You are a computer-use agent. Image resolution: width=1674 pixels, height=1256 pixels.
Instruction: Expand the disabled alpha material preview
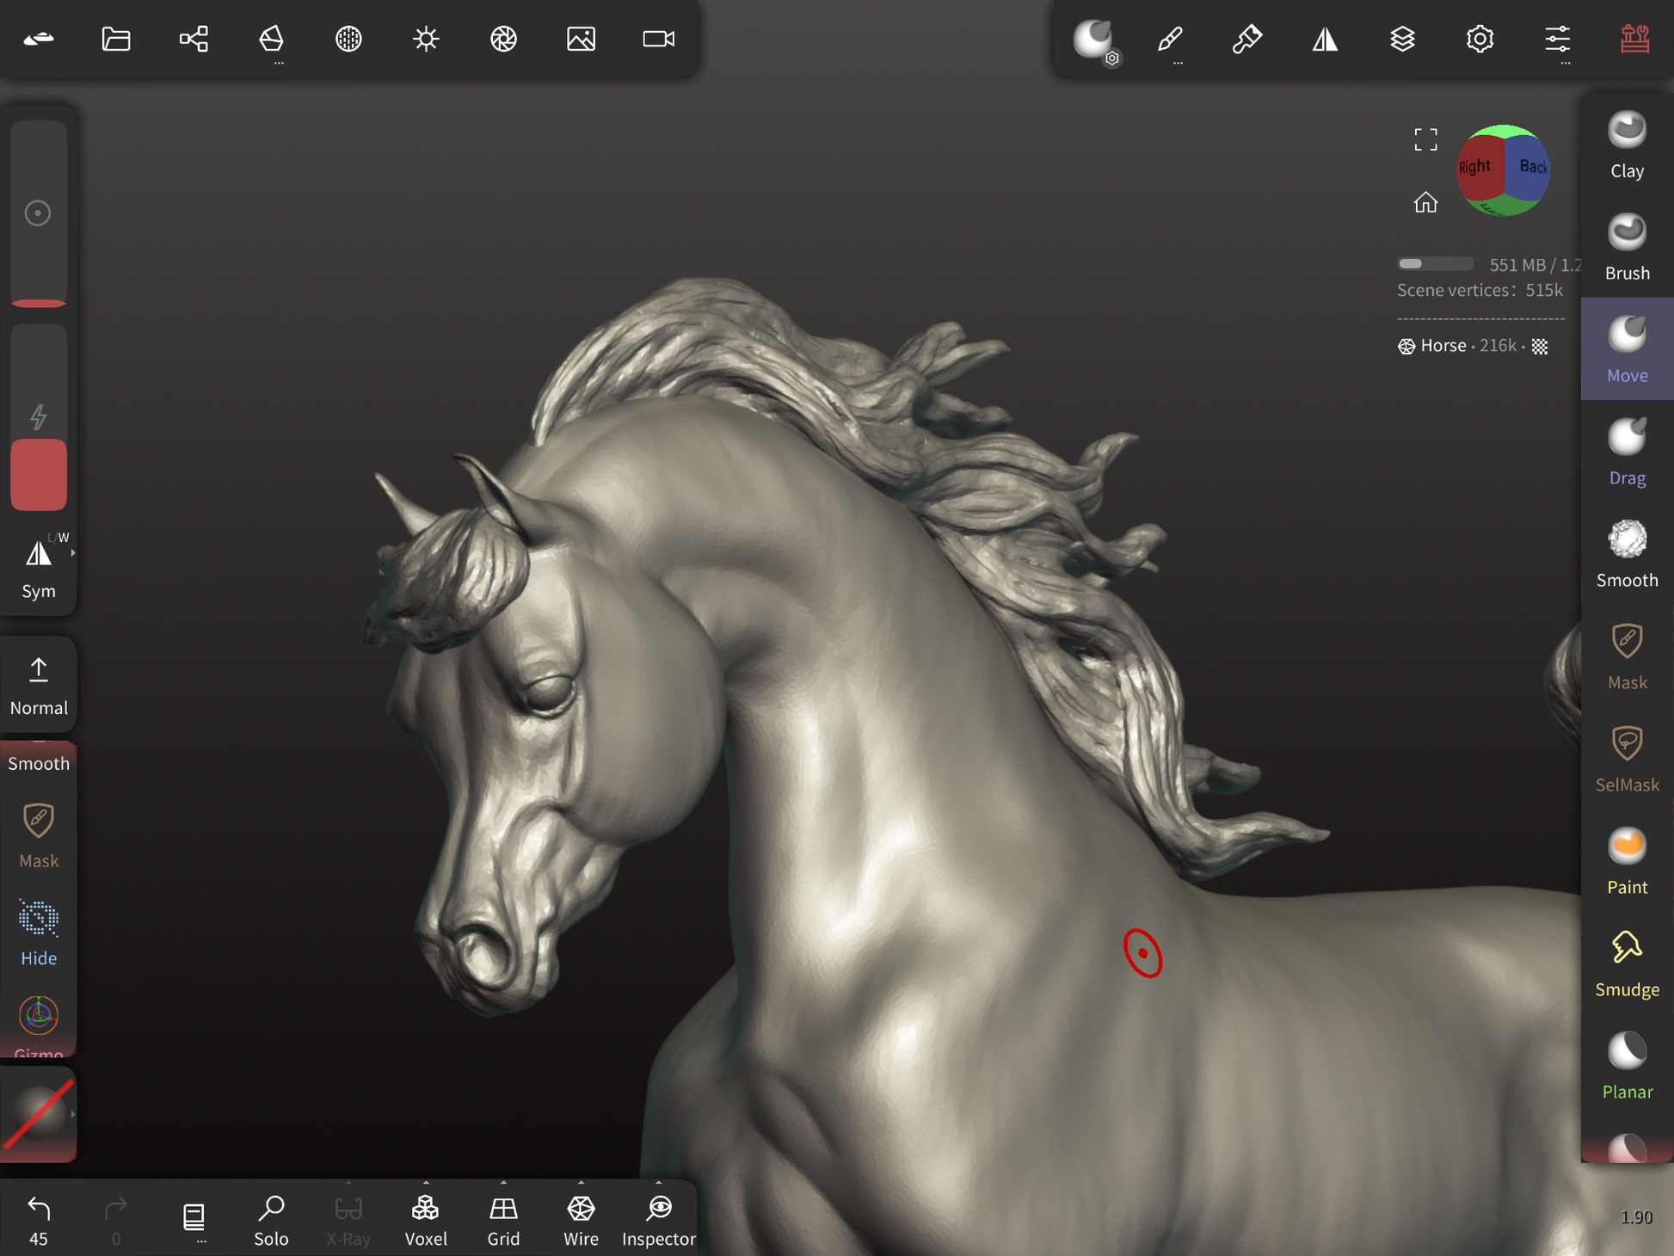point(72,1114)
